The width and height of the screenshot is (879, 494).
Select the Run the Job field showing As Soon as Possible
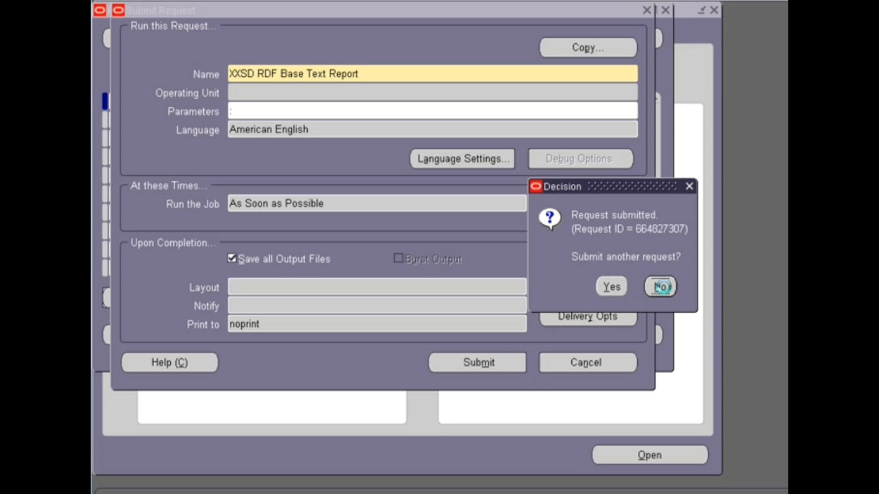377,203
